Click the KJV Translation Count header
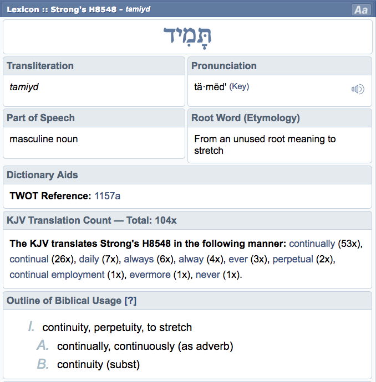 coord(92,220)
